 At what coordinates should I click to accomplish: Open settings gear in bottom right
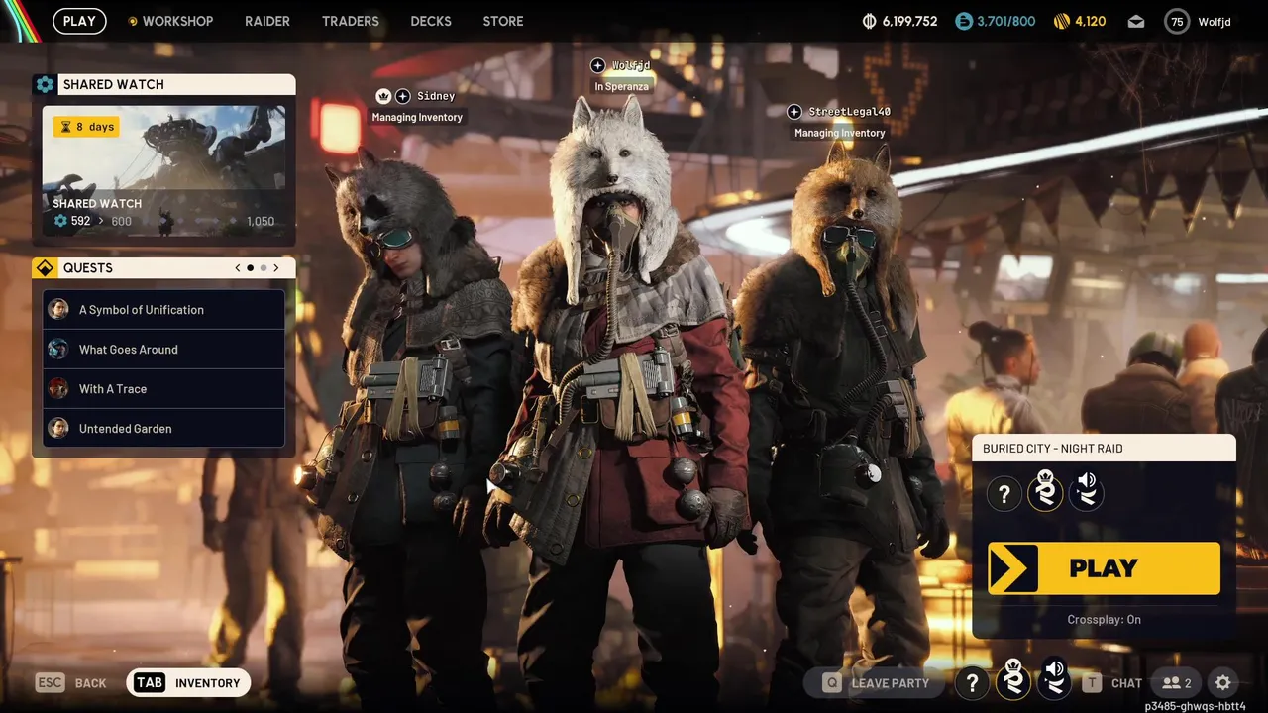tap(1223, 682)
